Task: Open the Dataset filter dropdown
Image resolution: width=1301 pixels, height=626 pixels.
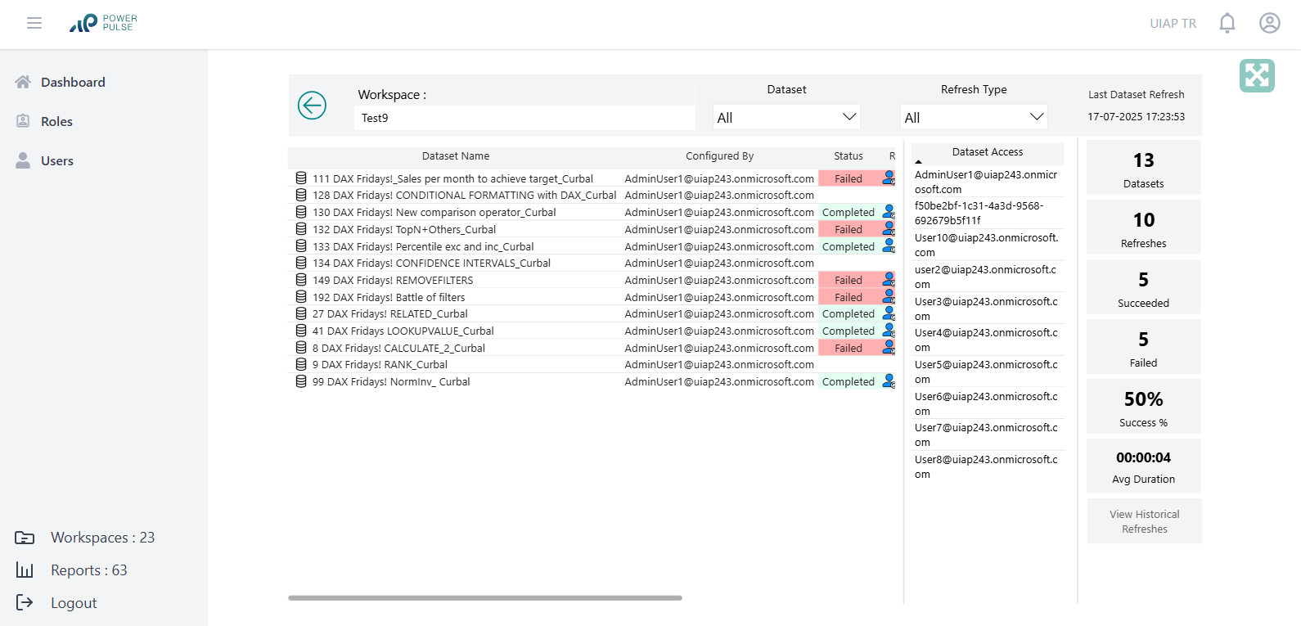Action: (786, 117)
